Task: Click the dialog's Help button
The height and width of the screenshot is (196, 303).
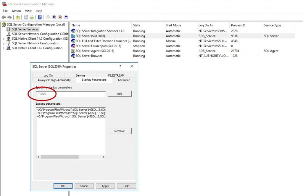Action: click(x=126, y=186)
